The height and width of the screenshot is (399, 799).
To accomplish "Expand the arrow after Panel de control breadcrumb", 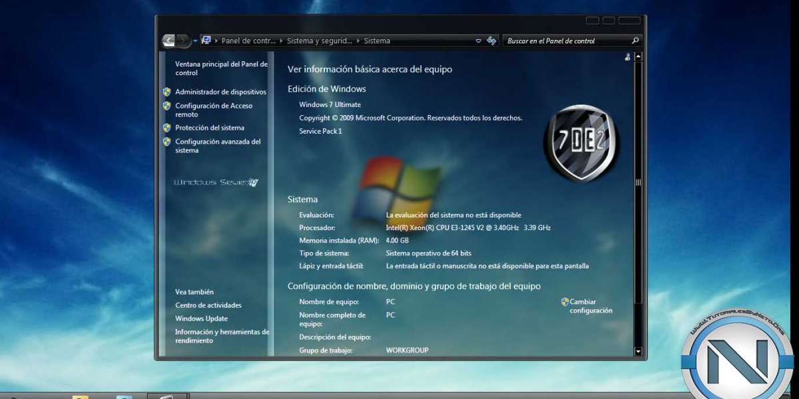I will point(281,41).
